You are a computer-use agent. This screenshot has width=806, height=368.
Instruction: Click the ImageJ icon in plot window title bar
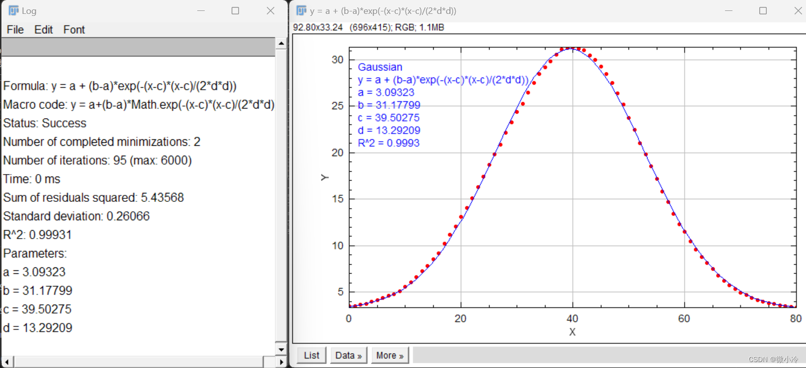(301, 10)
